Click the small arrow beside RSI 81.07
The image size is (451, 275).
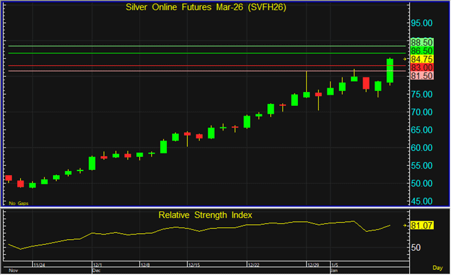click(x=406, y=226)
